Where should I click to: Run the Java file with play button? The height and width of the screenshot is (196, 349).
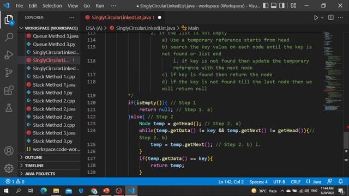pyautogui.click(x=316, y=17)
